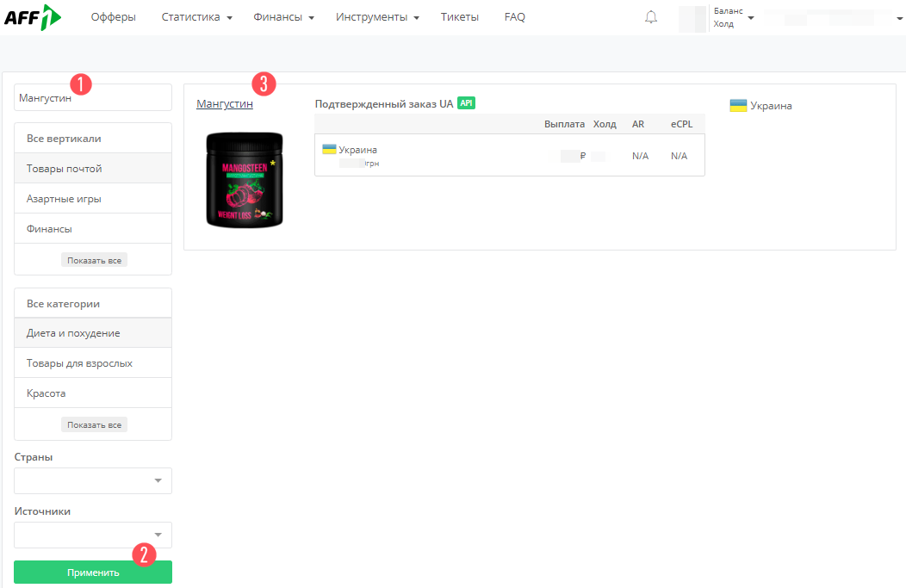Open the Тикеты menu item
The width and height of the screenshot is (906, 588).
[459, 17]
